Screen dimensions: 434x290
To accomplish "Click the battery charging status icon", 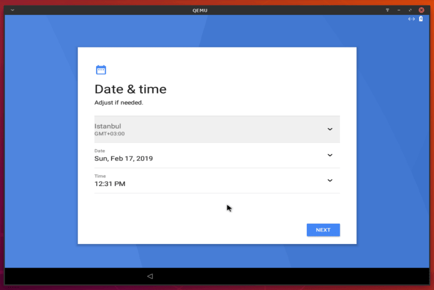I will click(x=421, y=19).
